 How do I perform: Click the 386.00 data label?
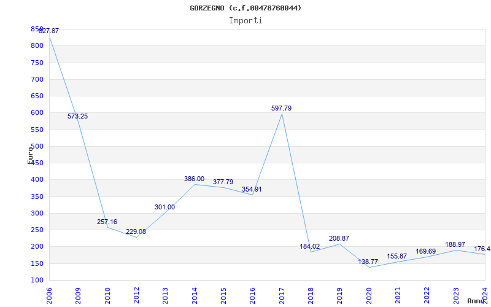point(194,179)
